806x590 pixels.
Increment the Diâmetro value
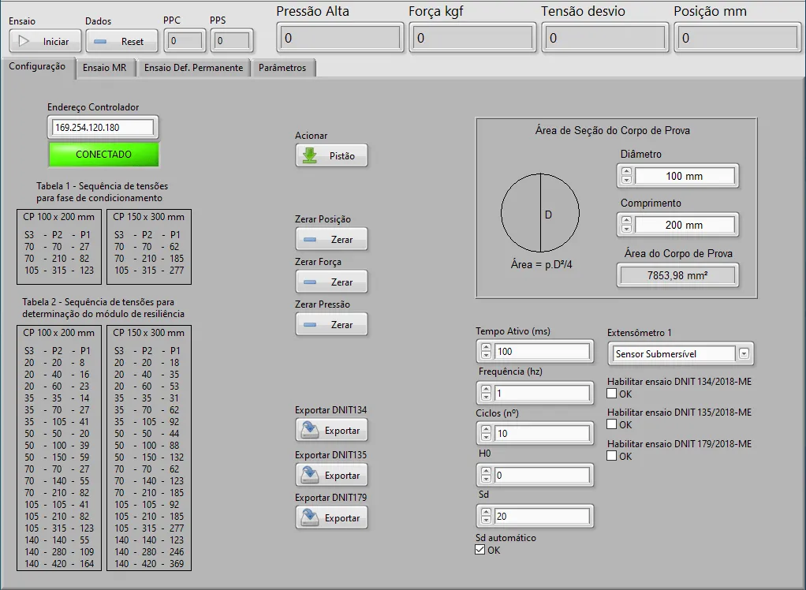point(626,172)
